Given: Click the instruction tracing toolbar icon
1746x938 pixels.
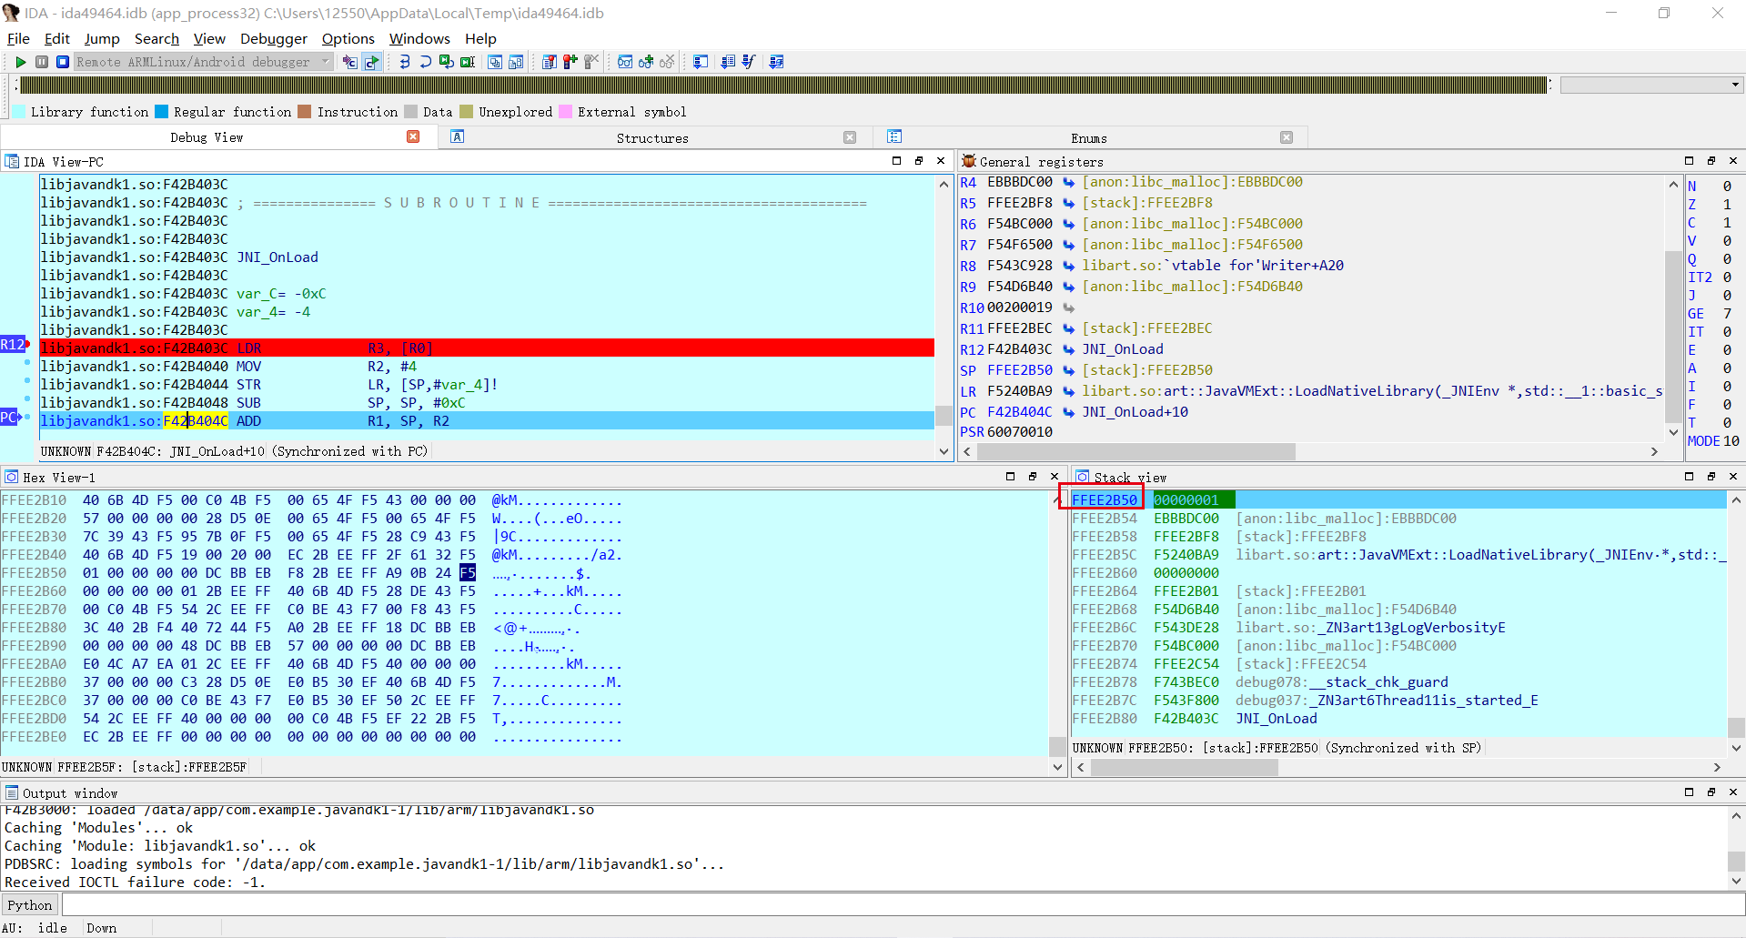Looking at the screenshot, I should [x=728, y=62].
